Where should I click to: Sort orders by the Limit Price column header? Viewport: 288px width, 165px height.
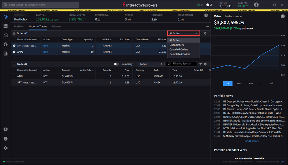106,39
